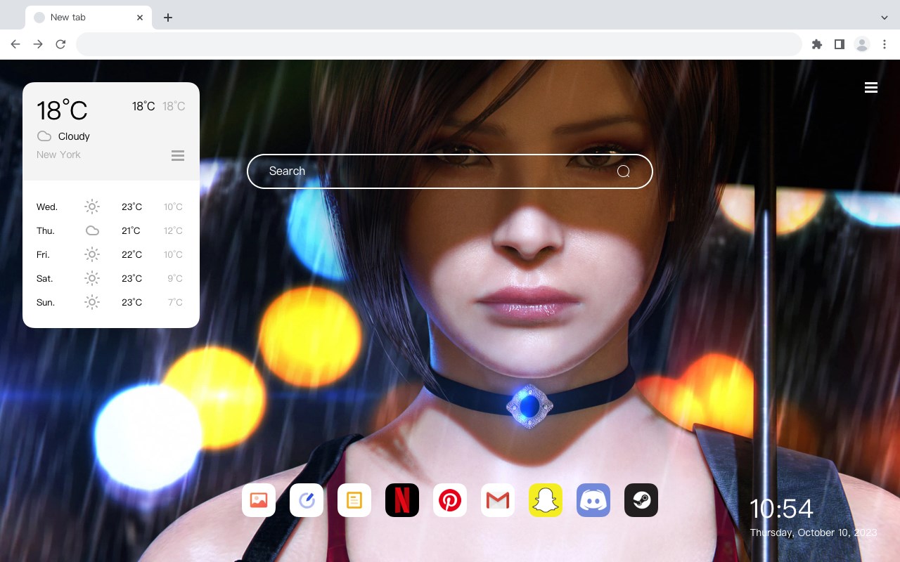Open the Snapchat shortcut icon

pyautogui.click(x=546, y=500)
